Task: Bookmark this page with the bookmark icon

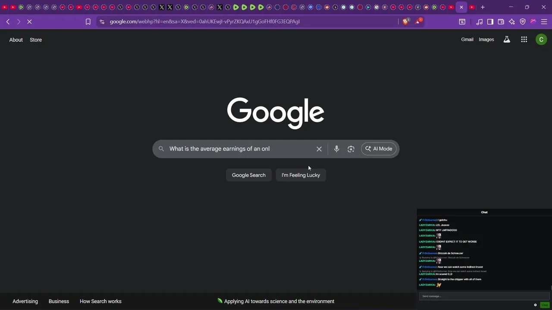Action: point(88,22)
